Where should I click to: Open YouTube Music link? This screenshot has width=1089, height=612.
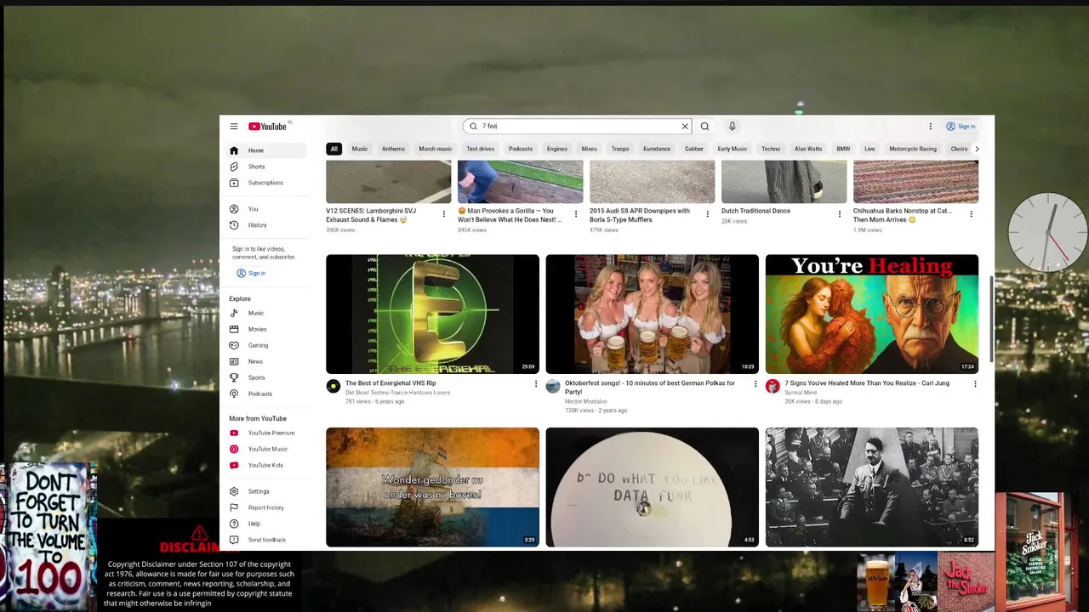(267, 449)
